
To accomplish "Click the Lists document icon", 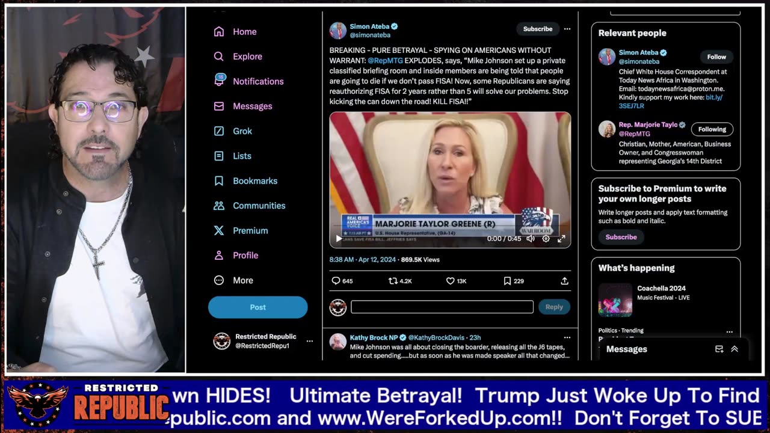I will (x=219, y=156).
